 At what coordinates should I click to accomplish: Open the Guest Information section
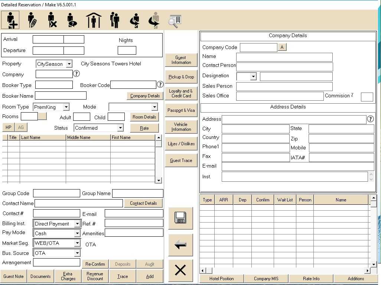pyautogui.click(x=181, y=60)
